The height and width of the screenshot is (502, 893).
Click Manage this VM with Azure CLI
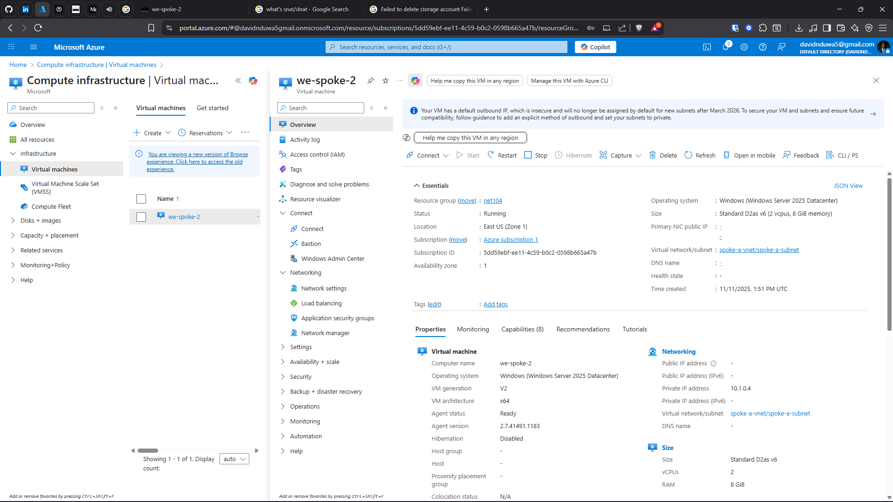(569, 80)
